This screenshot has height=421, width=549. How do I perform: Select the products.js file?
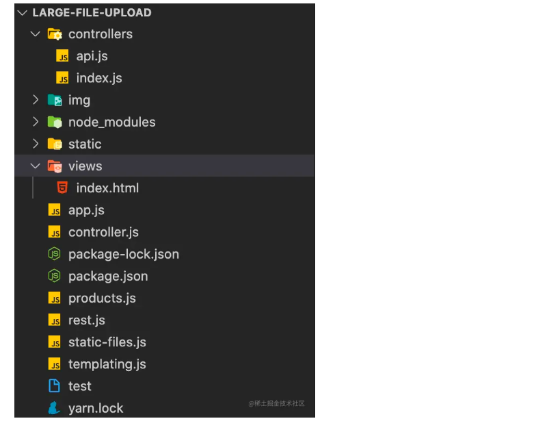[x=102, y=298]
